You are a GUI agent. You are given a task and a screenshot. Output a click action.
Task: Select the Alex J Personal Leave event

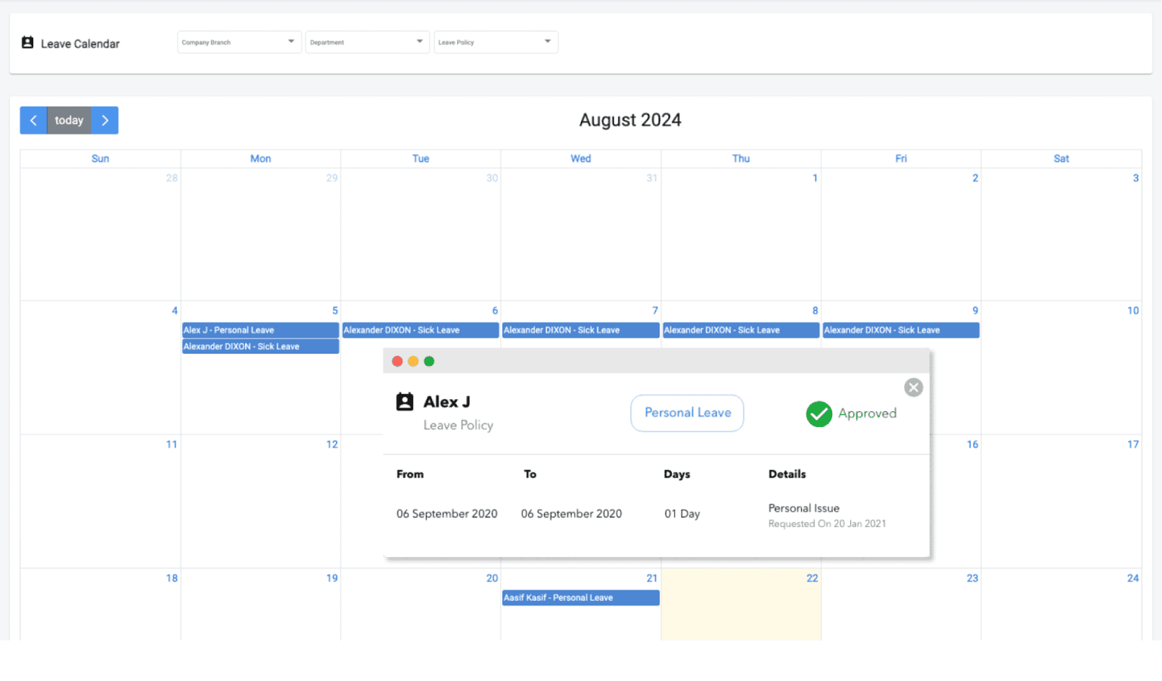[260, 330]
